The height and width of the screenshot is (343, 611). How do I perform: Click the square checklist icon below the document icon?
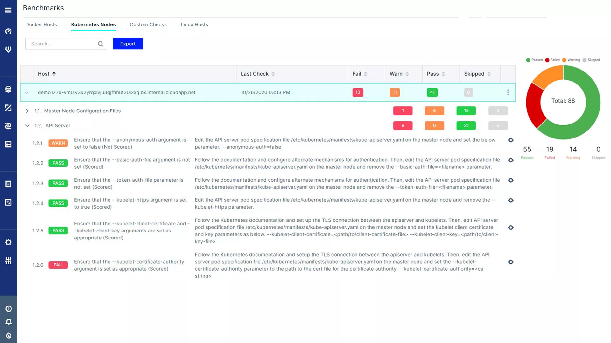tap(8, 202)
